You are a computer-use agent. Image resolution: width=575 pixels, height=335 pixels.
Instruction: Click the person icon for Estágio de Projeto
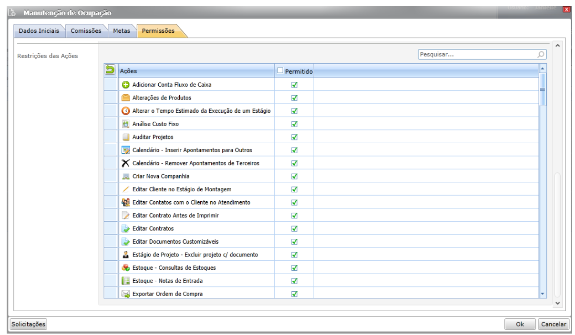click(x=125, y=255)
